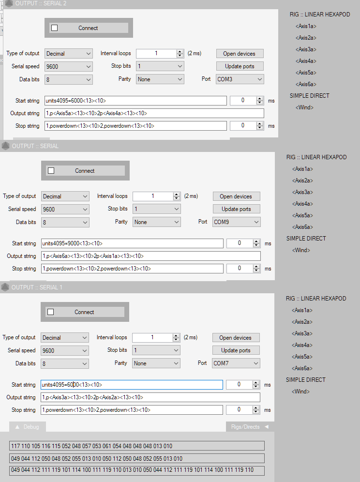Viewport: 360px width, 482px height.
Task: Select <Axis3a> in OUTPUT :: SERIAL rig list
Action: (x=302, y=192)
